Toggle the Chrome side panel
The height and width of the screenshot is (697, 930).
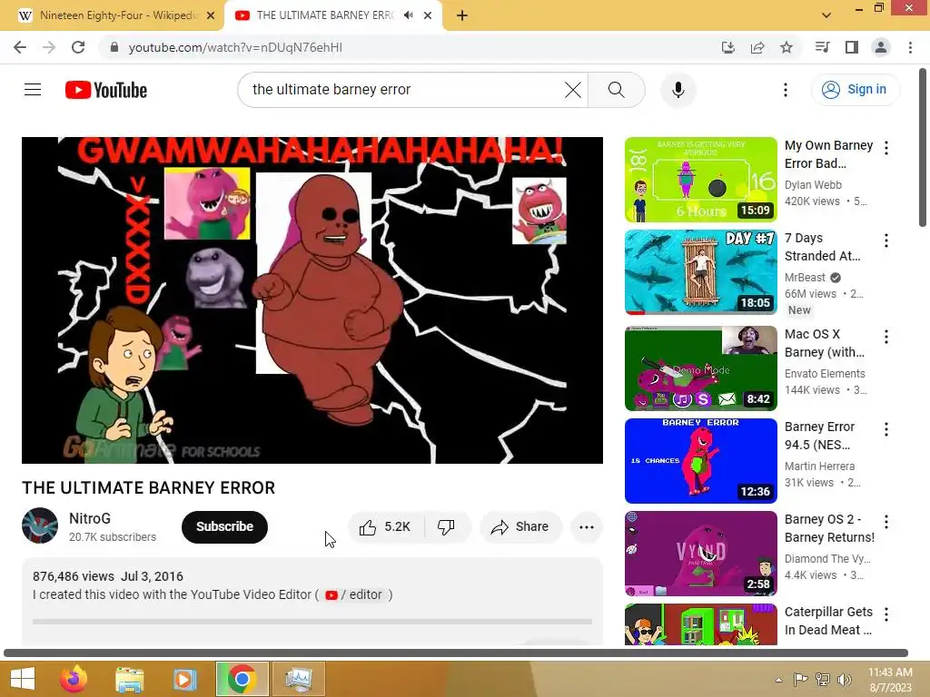(852, 47)
